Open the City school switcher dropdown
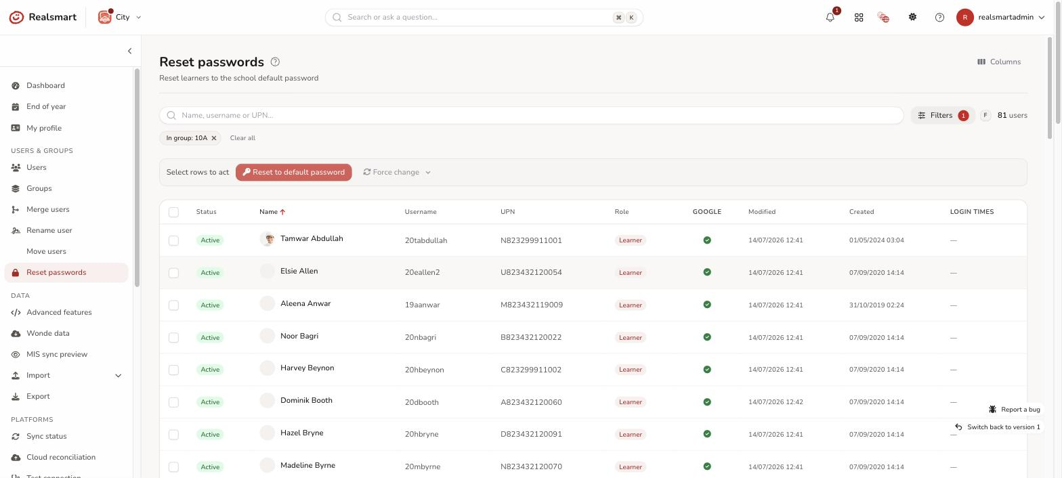The image size is (1062, 478). (x=120, y=17)
